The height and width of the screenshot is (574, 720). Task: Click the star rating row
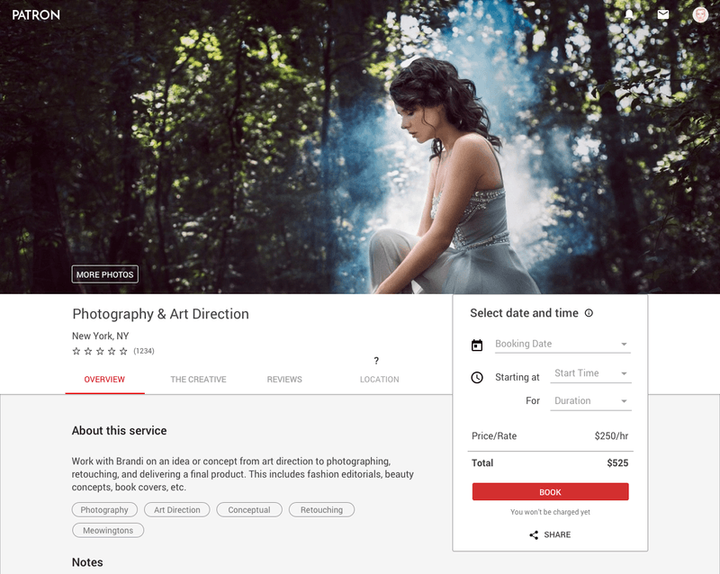point(100,351)
